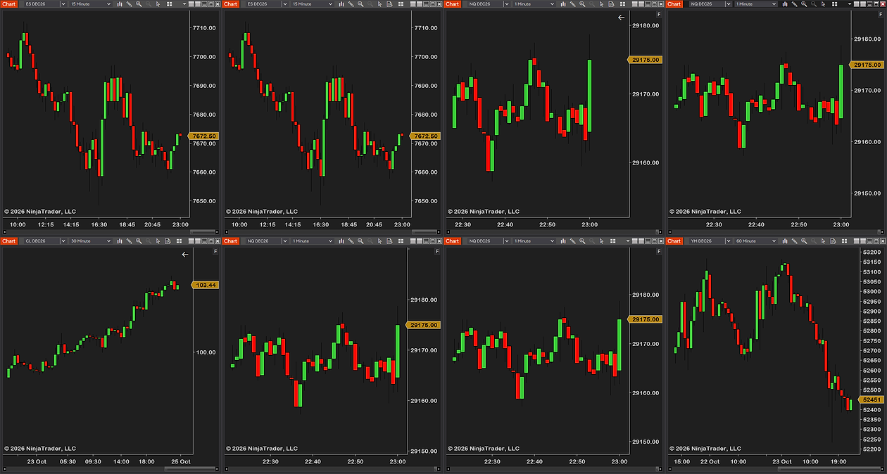Select cursor pointer tool in YM DEC26 chart

click(823, 241)
